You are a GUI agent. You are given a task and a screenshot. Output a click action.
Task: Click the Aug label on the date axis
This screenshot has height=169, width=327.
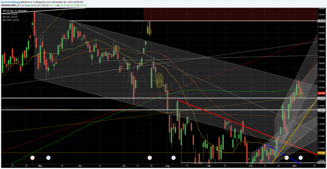pyautogui.click(x=167, y=166)
